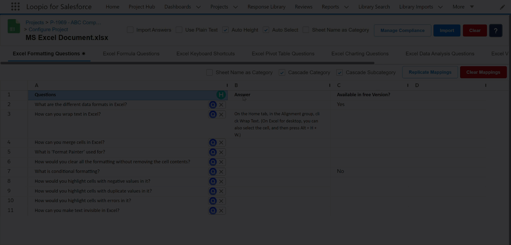Click the Replicate Mappings button
The image size is (511, 245).
[430, 72]
